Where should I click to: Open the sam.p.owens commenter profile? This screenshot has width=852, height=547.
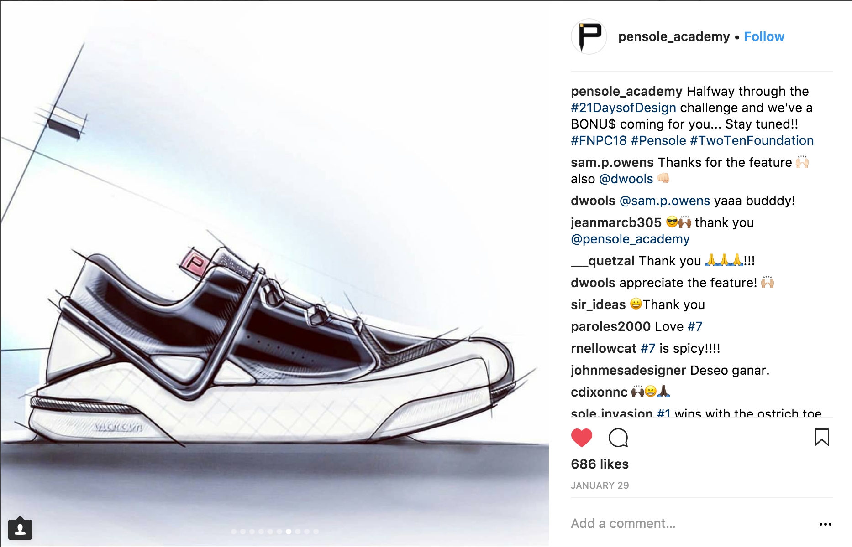point(612,162)
